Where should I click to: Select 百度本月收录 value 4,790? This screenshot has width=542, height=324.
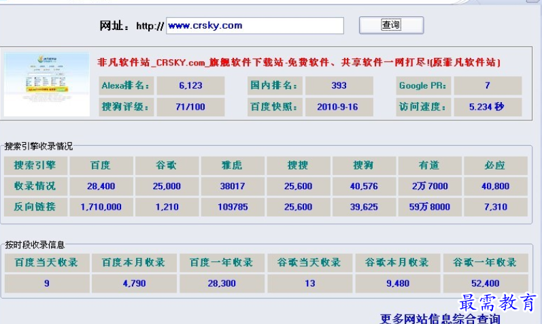pos(134,283)
